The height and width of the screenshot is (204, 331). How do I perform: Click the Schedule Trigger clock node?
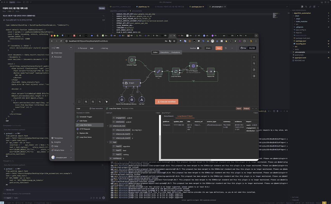tap(132, 60)
